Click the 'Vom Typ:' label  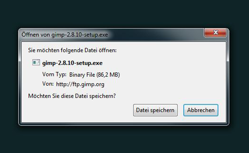[54, 74]
